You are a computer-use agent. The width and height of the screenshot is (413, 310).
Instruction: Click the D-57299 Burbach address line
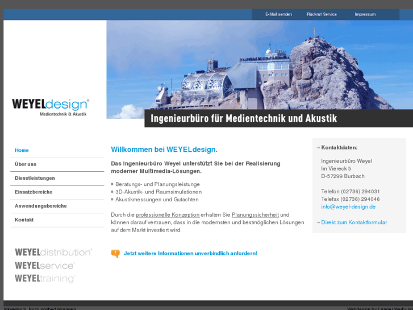click(343, 176)
